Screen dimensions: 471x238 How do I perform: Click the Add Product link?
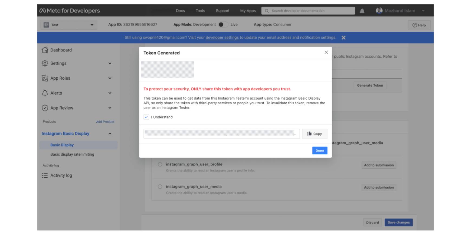(105, 122)
